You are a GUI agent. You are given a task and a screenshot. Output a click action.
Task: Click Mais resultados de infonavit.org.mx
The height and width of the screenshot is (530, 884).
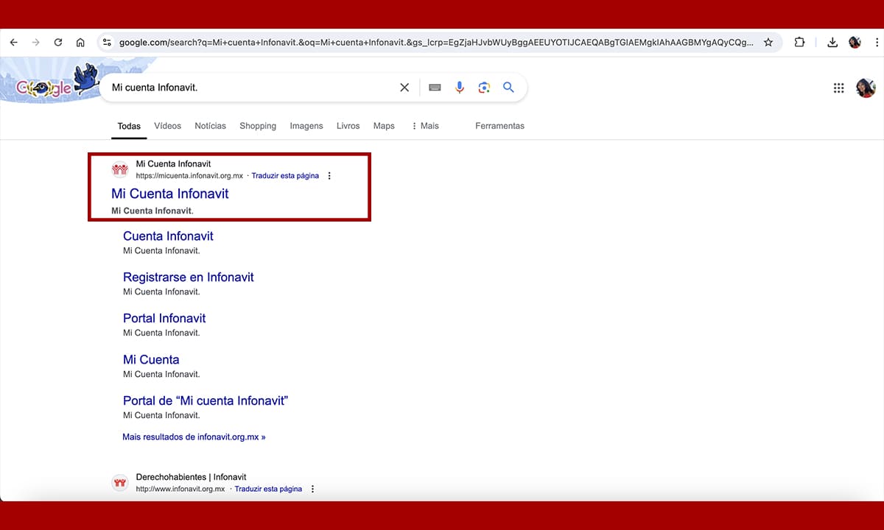[x=194, y=437]
